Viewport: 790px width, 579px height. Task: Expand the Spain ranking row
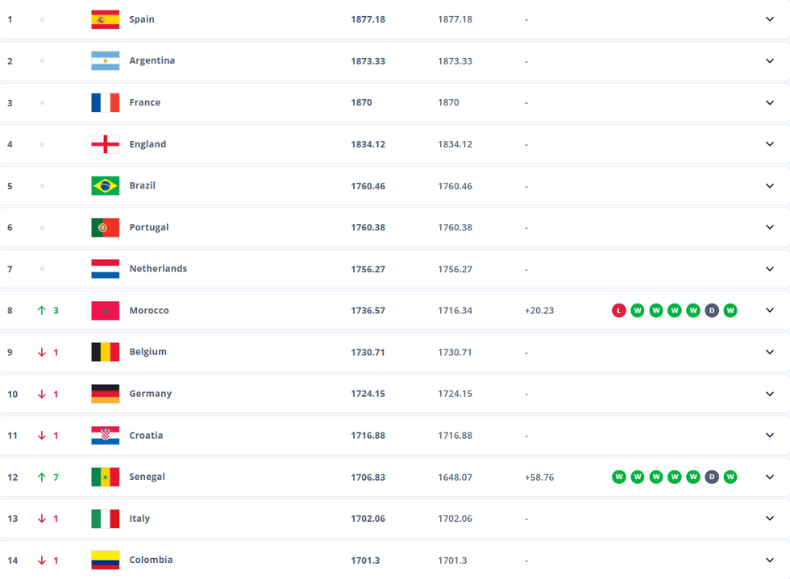[770, 19]
